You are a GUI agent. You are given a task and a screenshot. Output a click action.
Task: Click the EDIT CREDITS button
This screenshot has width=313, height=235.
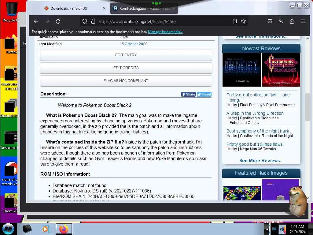click(126, 68)
